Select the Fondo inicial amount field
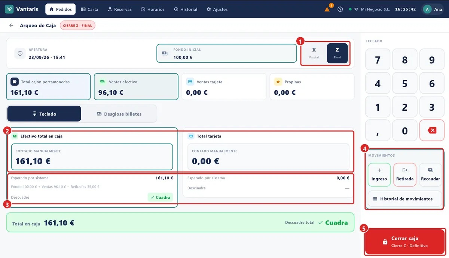The image size is (449, 258). [x=227, y=53]
